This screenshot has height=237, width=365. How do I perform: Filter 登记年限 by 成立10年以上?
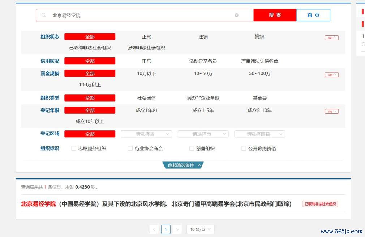90,121
